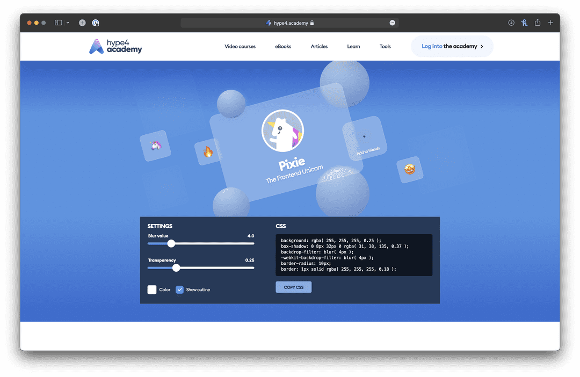The image size is (580, 377).
Task: Open the Safari downloads icon
Action: pos(511,23)
